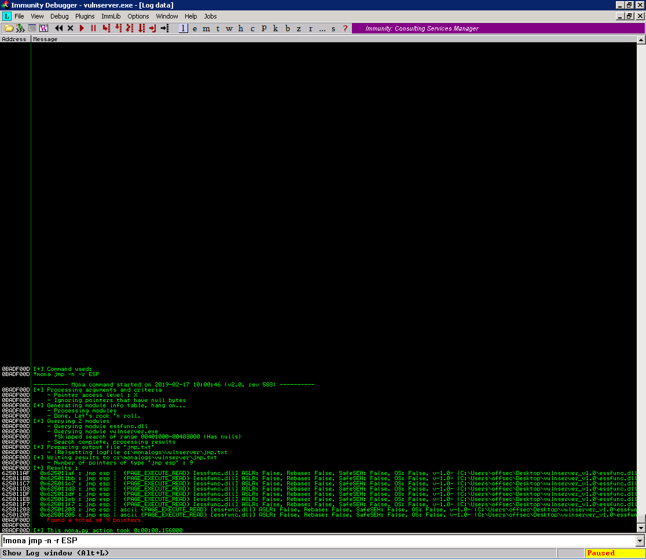The height and width of the screenshot is (560, 646).
Task: Expand the command bar history dropdown
Action: [x=640, y=541]
